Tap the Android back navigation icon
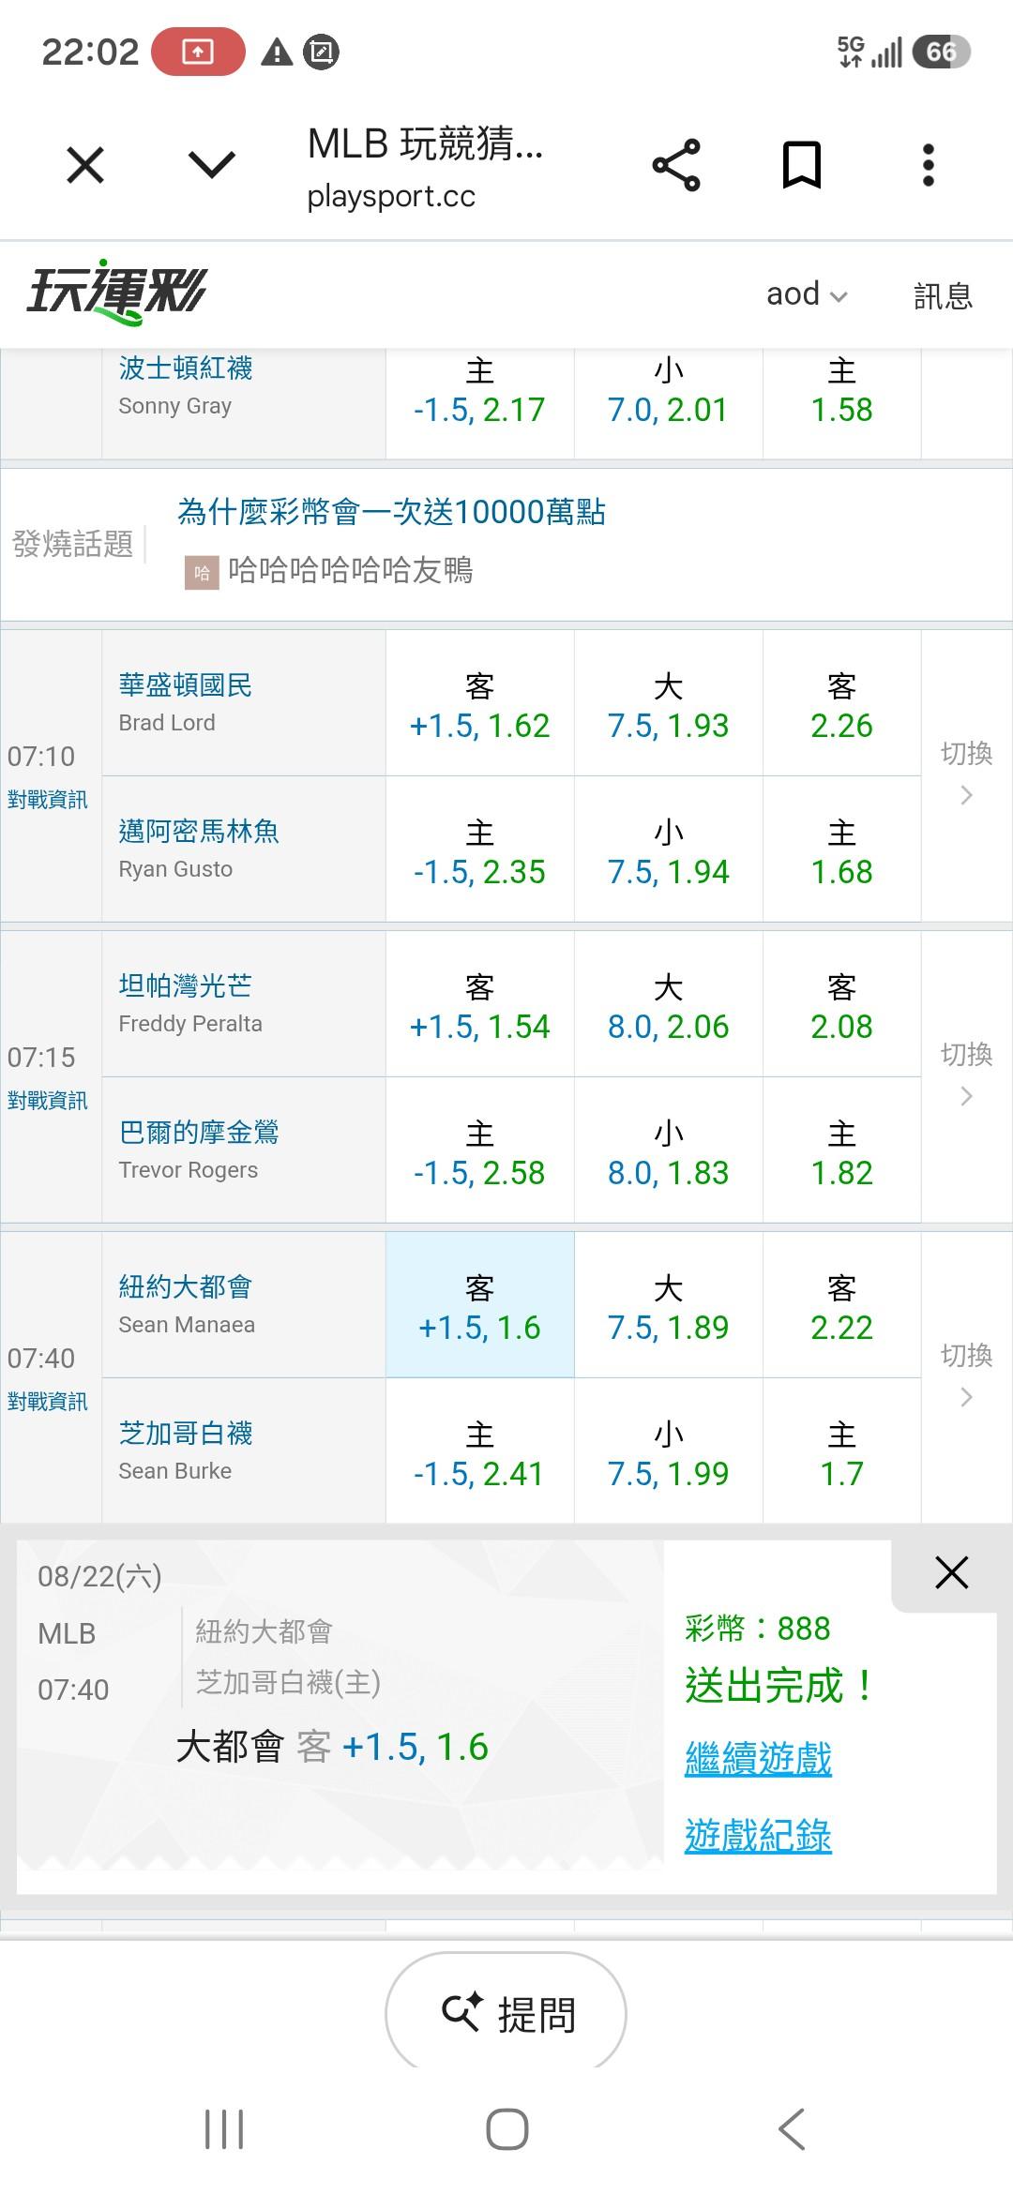Viewport: 1013px width, 2194px height. (x=792, y=2128)
